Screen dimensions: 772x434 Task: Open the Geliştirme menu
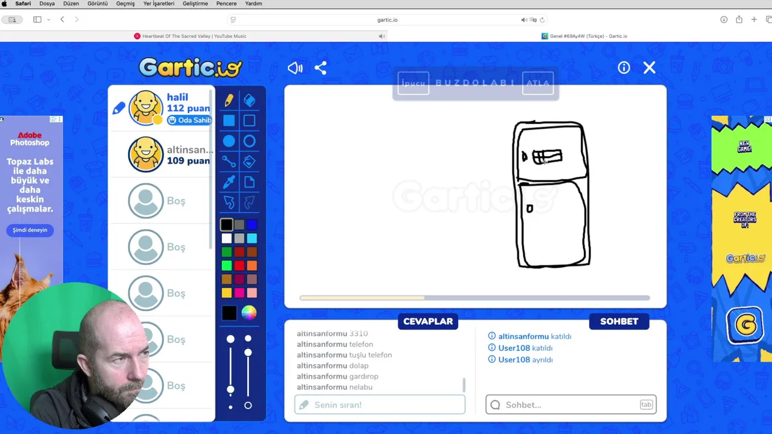tap(195, 4)
